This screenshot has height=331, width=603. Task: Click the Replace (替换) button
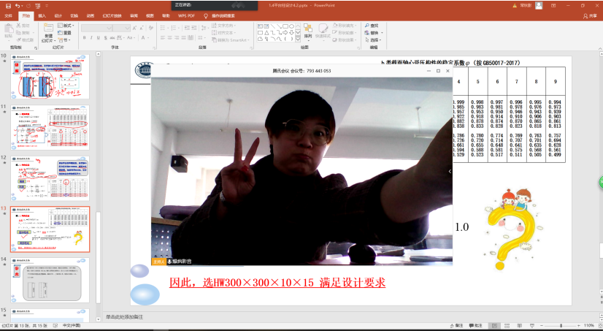point(374,33)
